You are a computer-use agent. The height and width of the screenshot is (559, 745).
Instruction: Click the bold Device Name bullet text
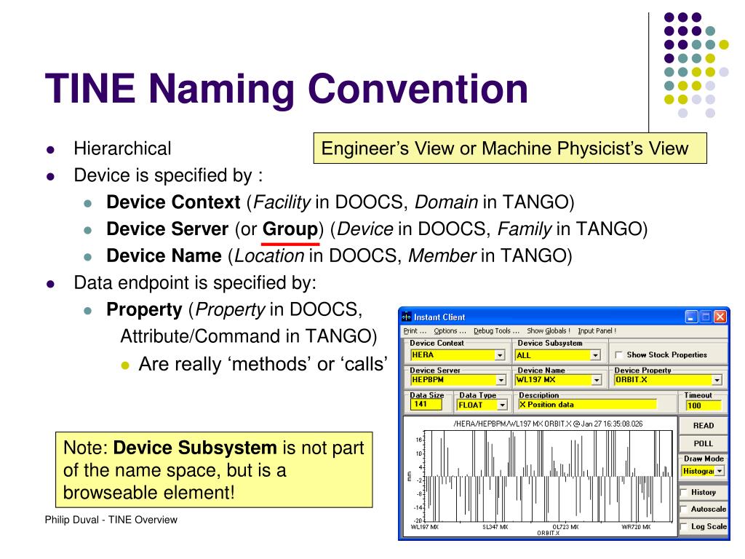pyautogui.click(x=164, y=255)
